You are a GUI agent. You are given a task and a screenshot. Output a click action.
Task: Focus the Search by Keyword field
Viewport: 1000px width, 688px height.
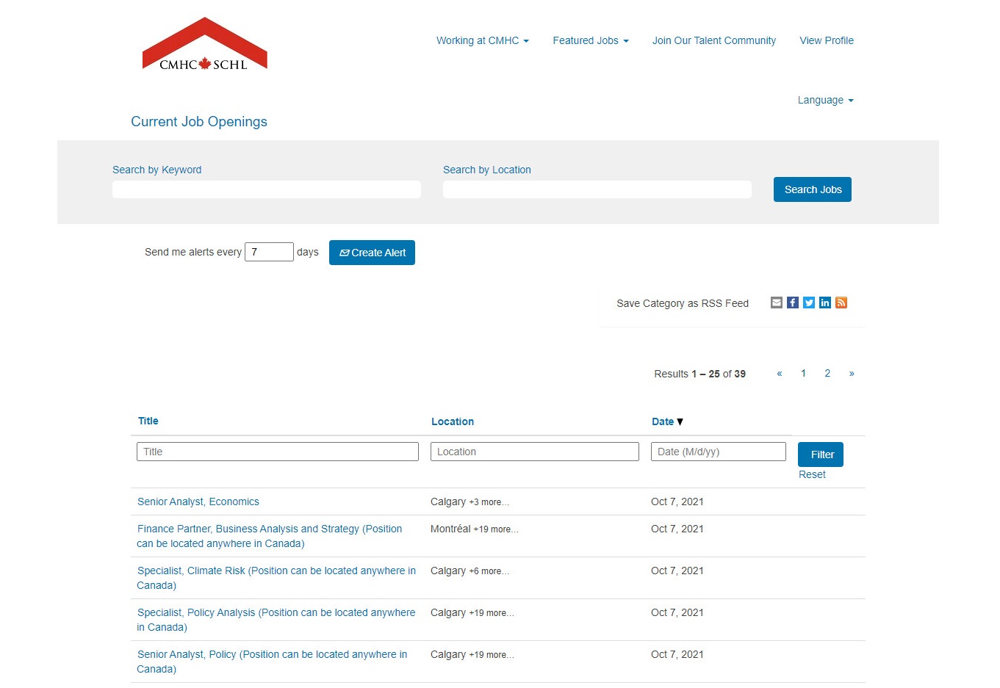click(266, 189)
